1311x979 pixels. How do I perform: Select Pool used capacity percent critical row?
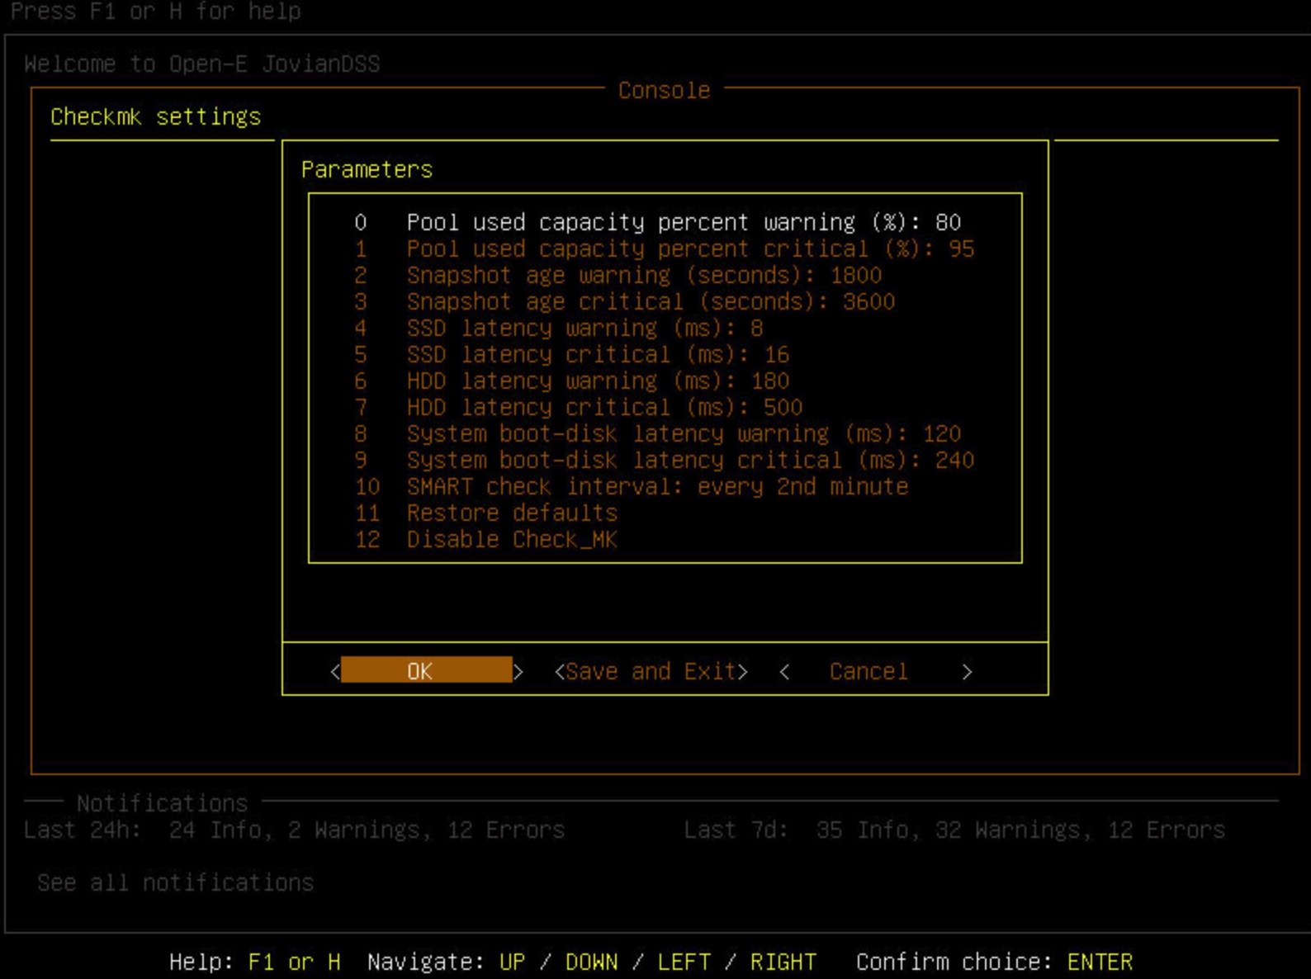[665, 248]
